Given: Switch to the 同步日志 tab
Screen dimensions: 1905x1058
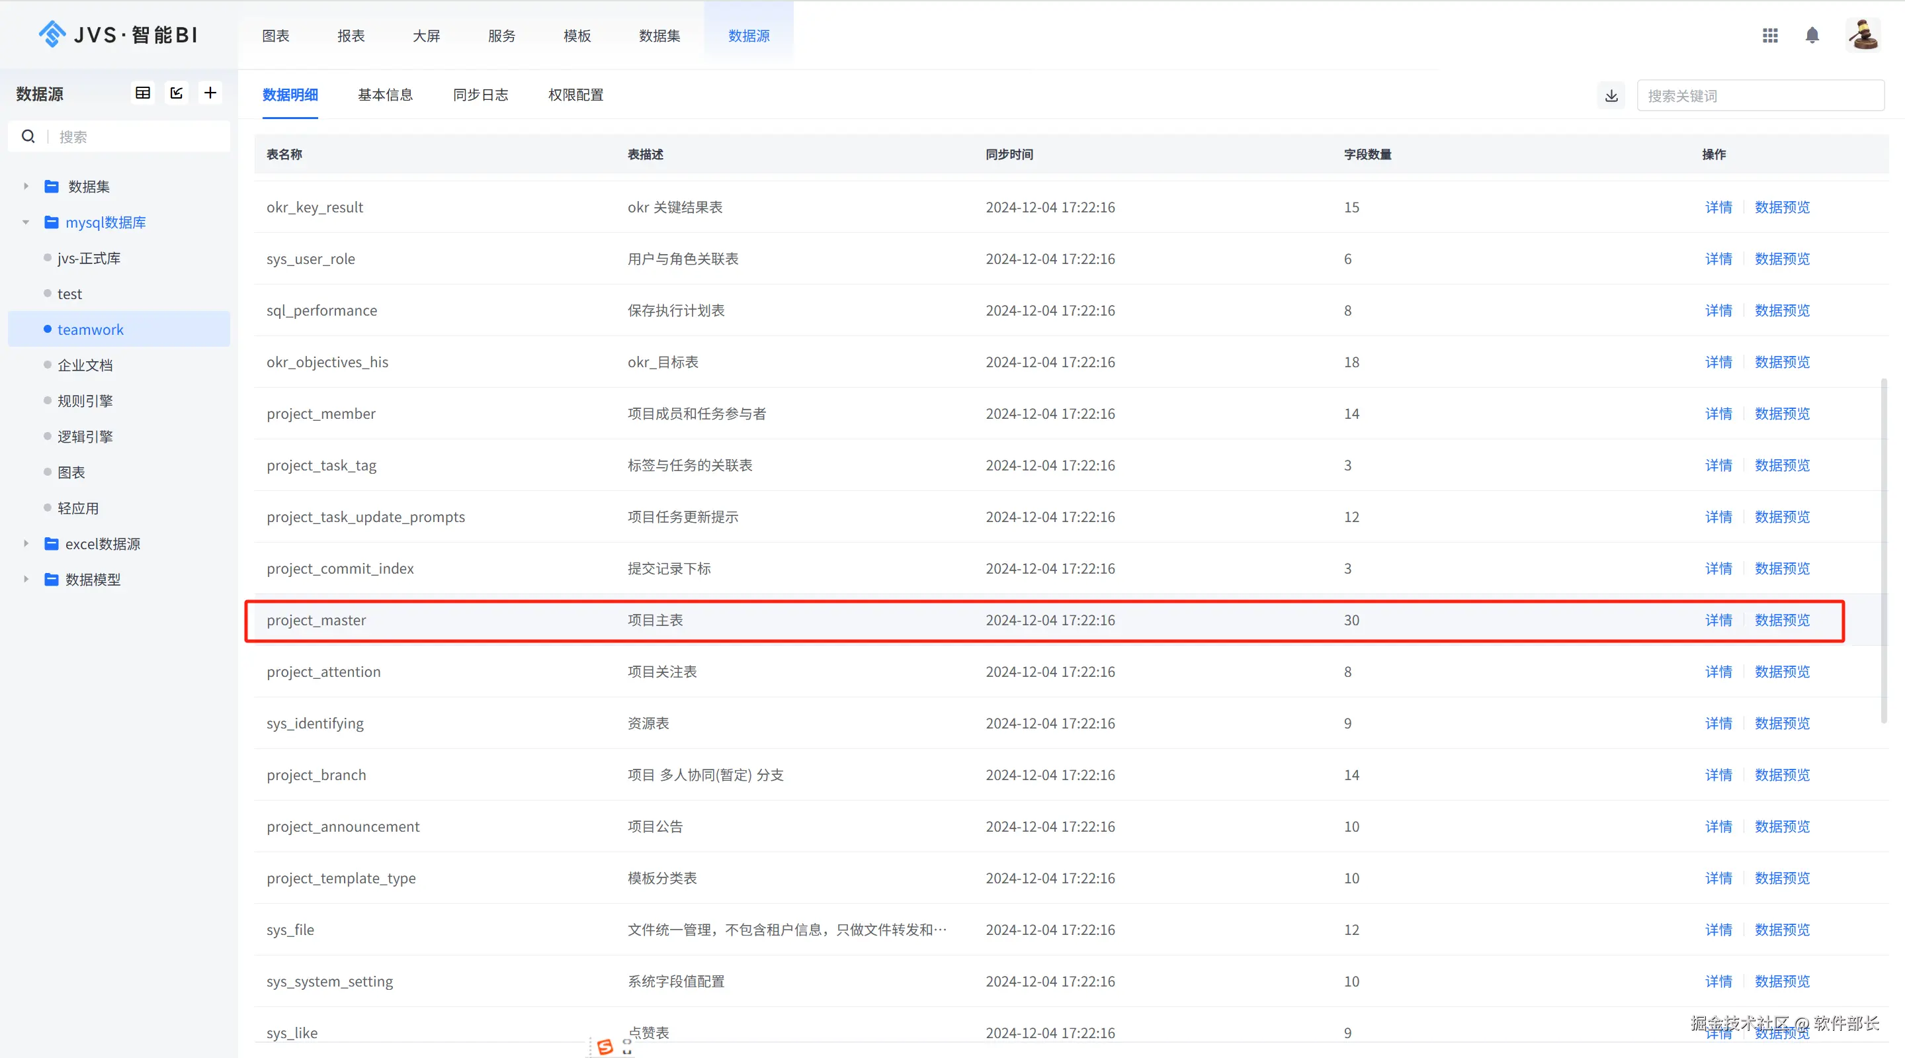Looking at the screenshot, I should click(481, 95).
